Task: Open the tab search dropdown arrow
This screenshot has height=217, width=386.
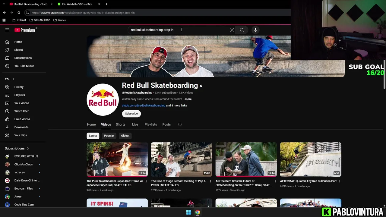Action: pyautogui.click(x=4, y=4)
